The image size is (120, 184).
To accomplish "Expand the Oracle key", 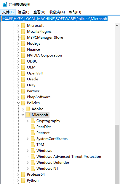I will (18, 79).
